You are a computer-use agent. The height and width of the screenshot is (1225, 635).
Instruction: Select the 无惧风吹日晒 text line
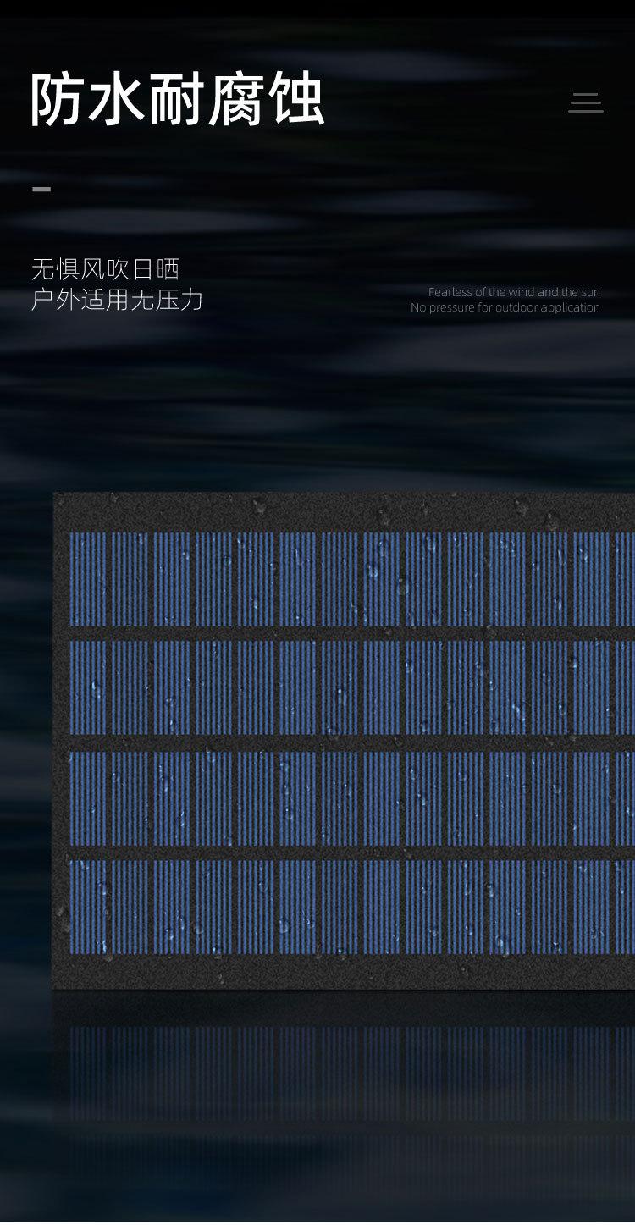(x=106, y=269)
